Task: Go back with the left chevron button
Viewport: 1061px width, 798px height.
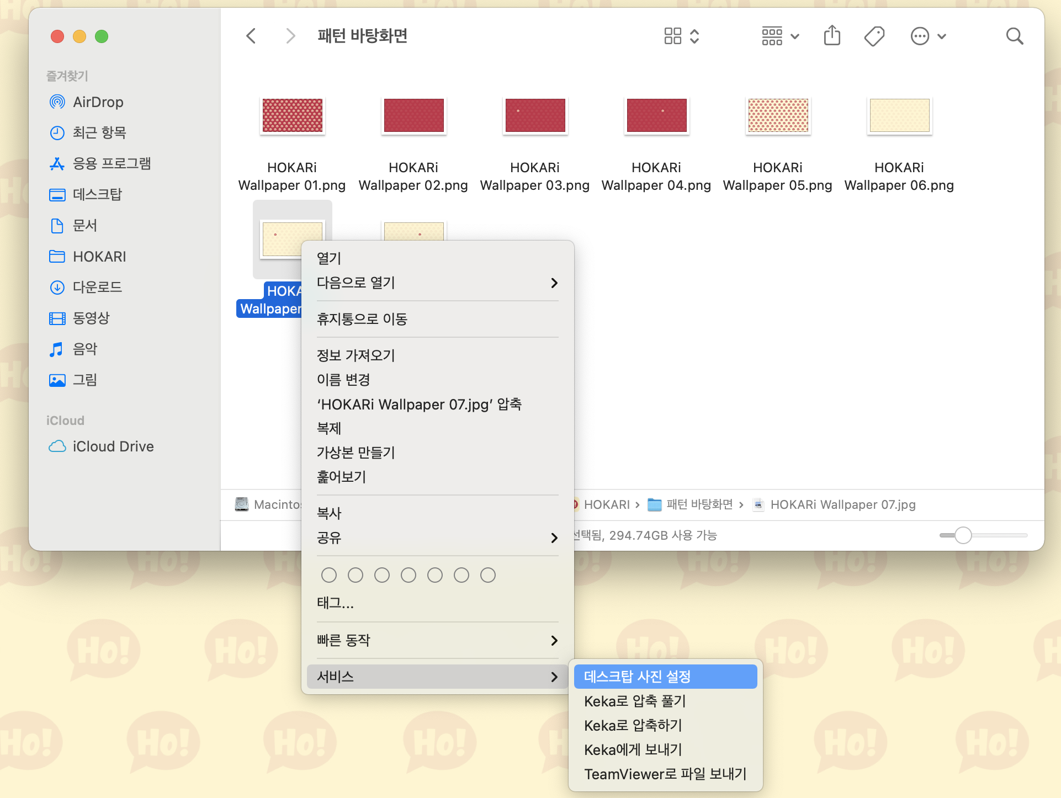Action: [251, 36]
